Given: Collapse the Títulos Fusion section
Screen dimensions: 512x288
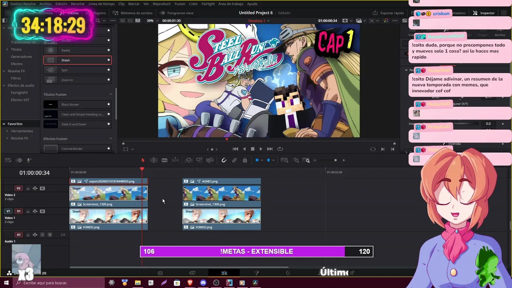Looking at the screenshot, I should pyautogui.click(x=111, y=94).
